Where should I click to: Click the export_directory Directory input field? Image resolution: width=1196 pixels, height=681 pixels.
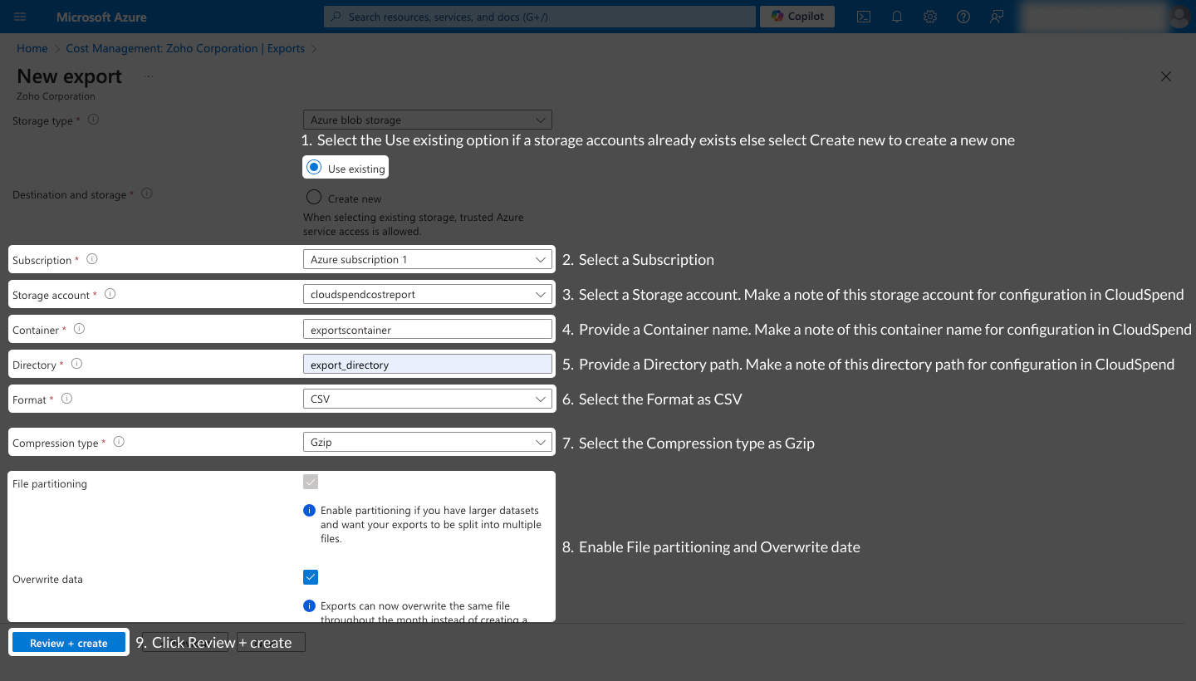[427, 364]
